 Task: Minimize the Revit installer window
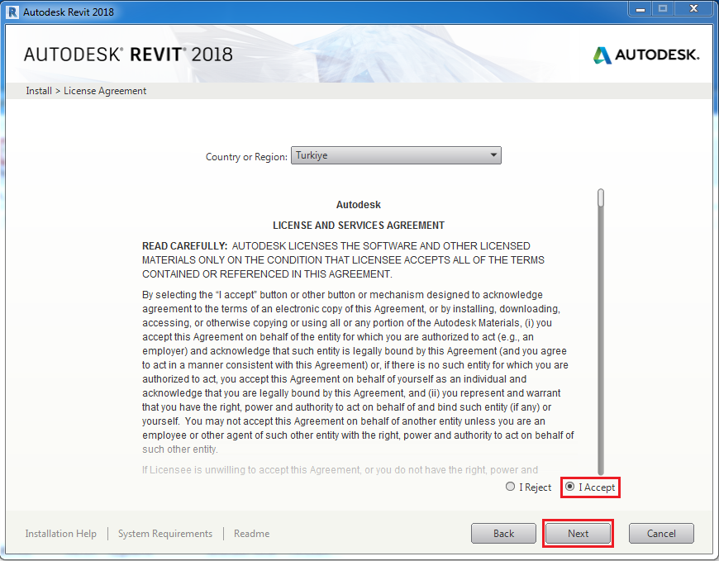pyautogui.click(x=639, y=9)
